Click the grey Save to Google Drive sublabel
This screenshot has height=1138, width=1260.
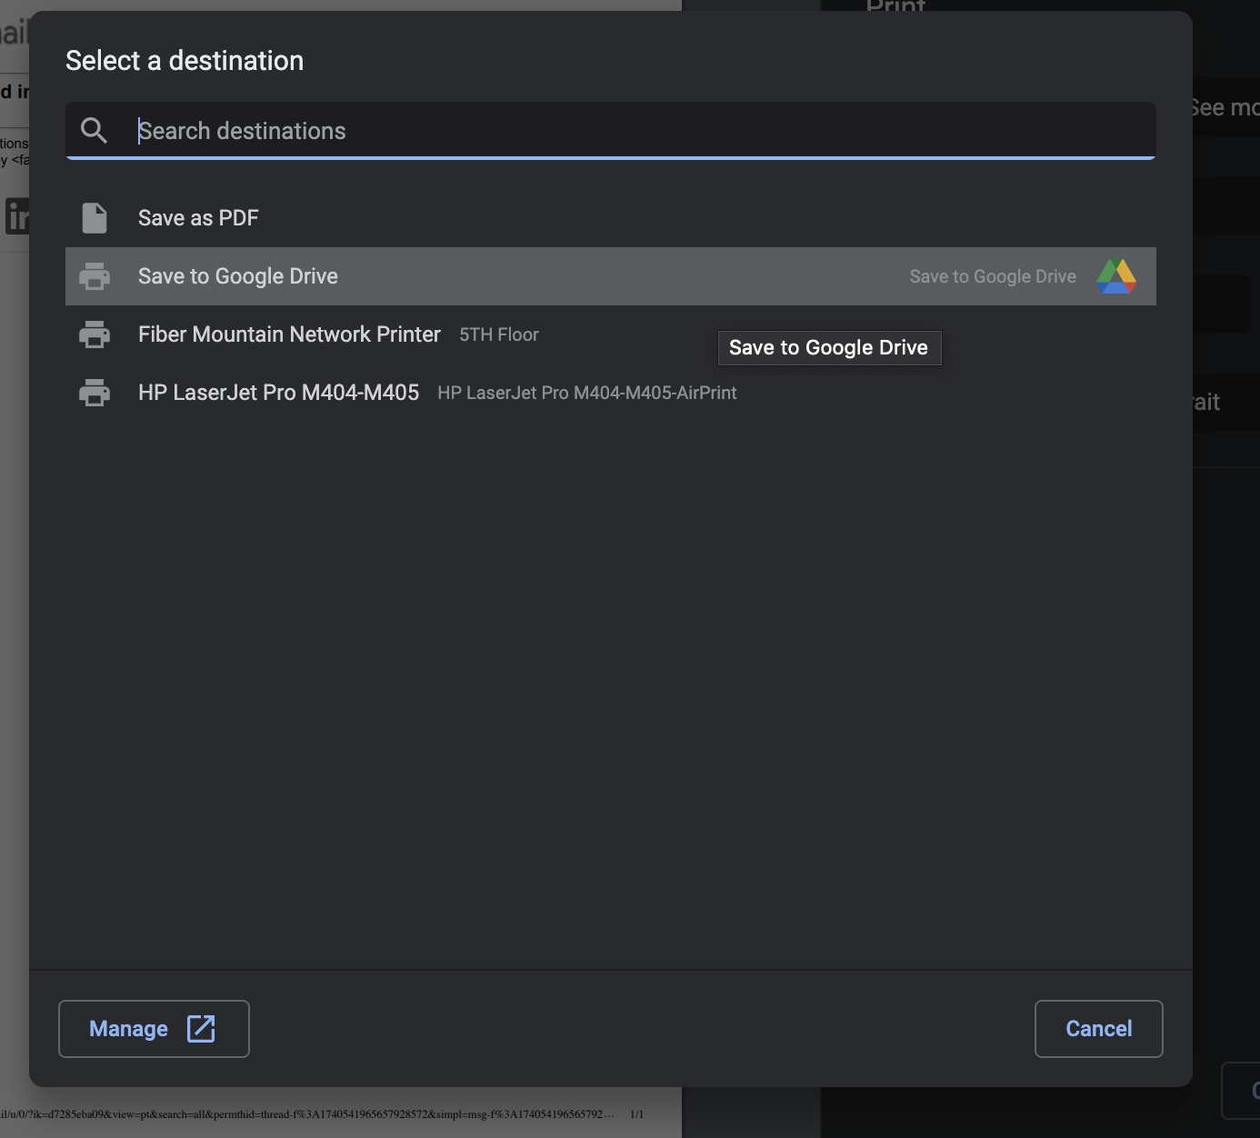993,276
